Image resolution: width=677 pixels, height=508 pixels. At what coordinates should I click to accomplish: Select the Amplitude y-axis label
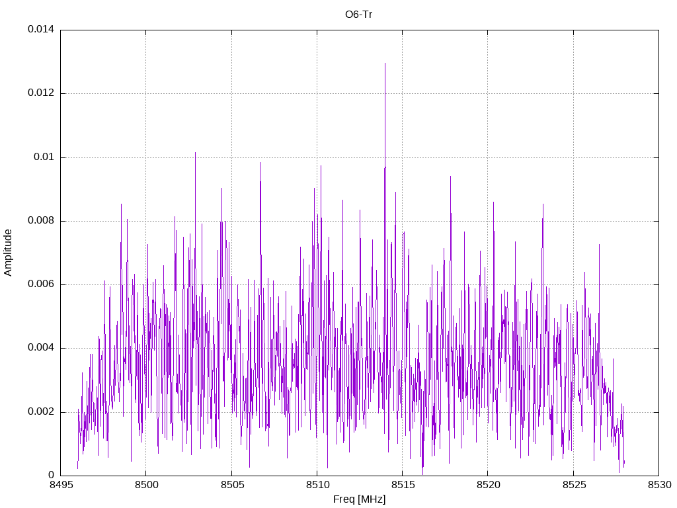coord(8,253)
